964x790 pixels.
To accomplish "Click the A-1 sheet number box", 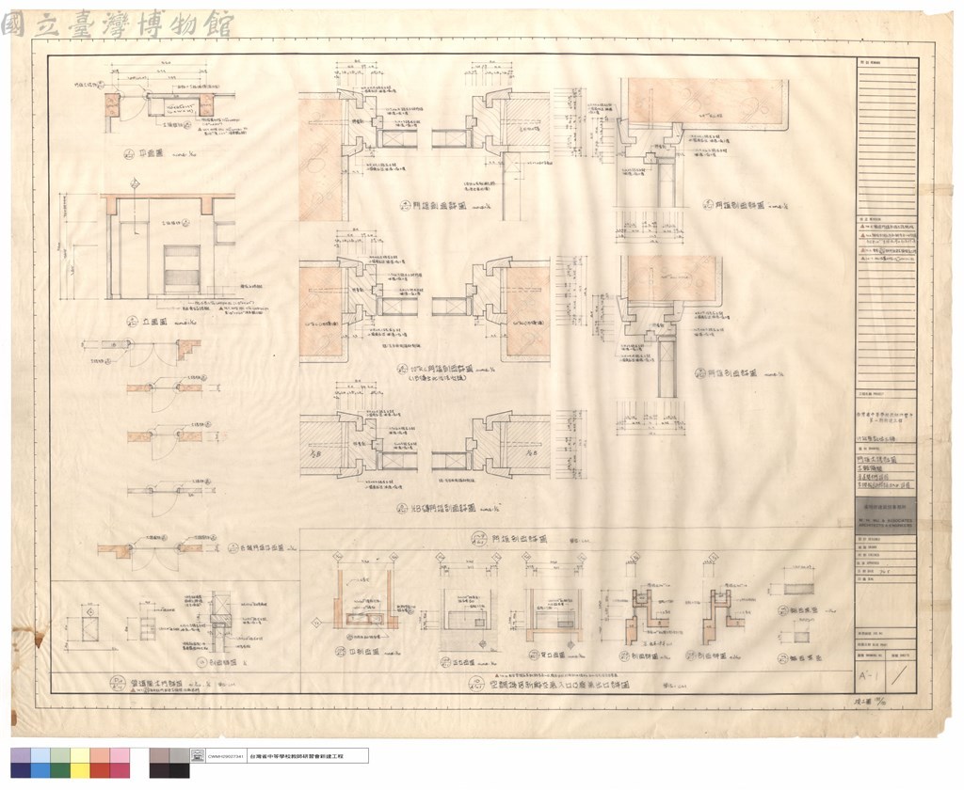I will click(871, 675).
